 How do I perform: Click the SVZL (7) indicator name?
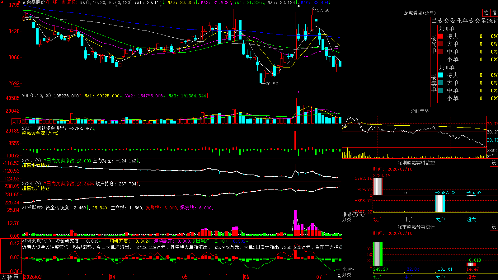(x=31, y=161)
